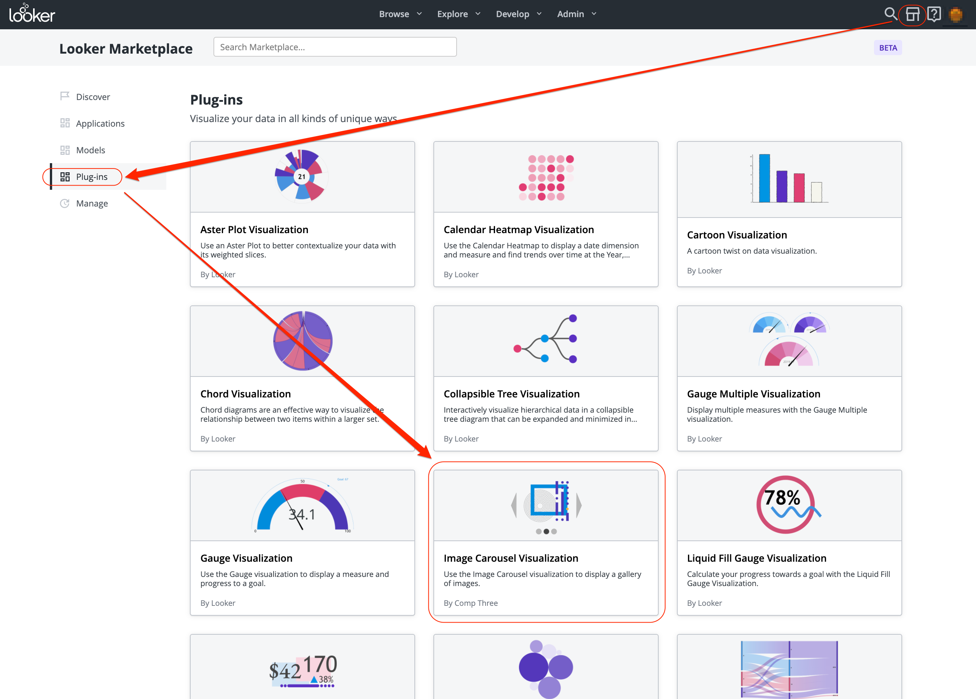976x699 pixels.
Task: Open the Develop dropdown menu
Action: 518,14
